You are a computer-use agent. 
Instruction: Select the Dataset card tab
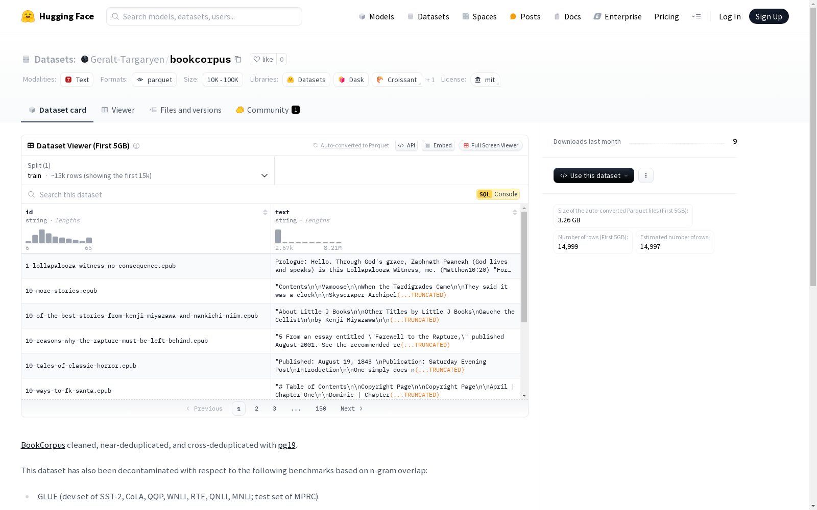57,110
